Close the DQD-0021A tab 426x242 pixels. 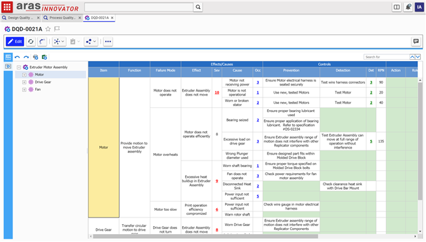coord(112,18)
